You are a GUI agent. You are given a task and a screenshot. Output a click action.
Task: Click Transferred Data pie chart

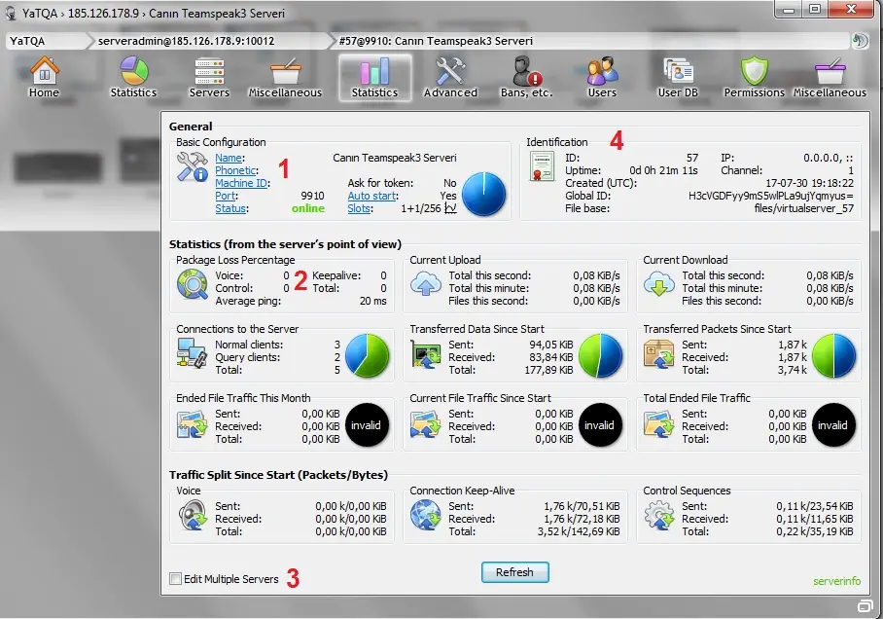(x=600, y=355)
